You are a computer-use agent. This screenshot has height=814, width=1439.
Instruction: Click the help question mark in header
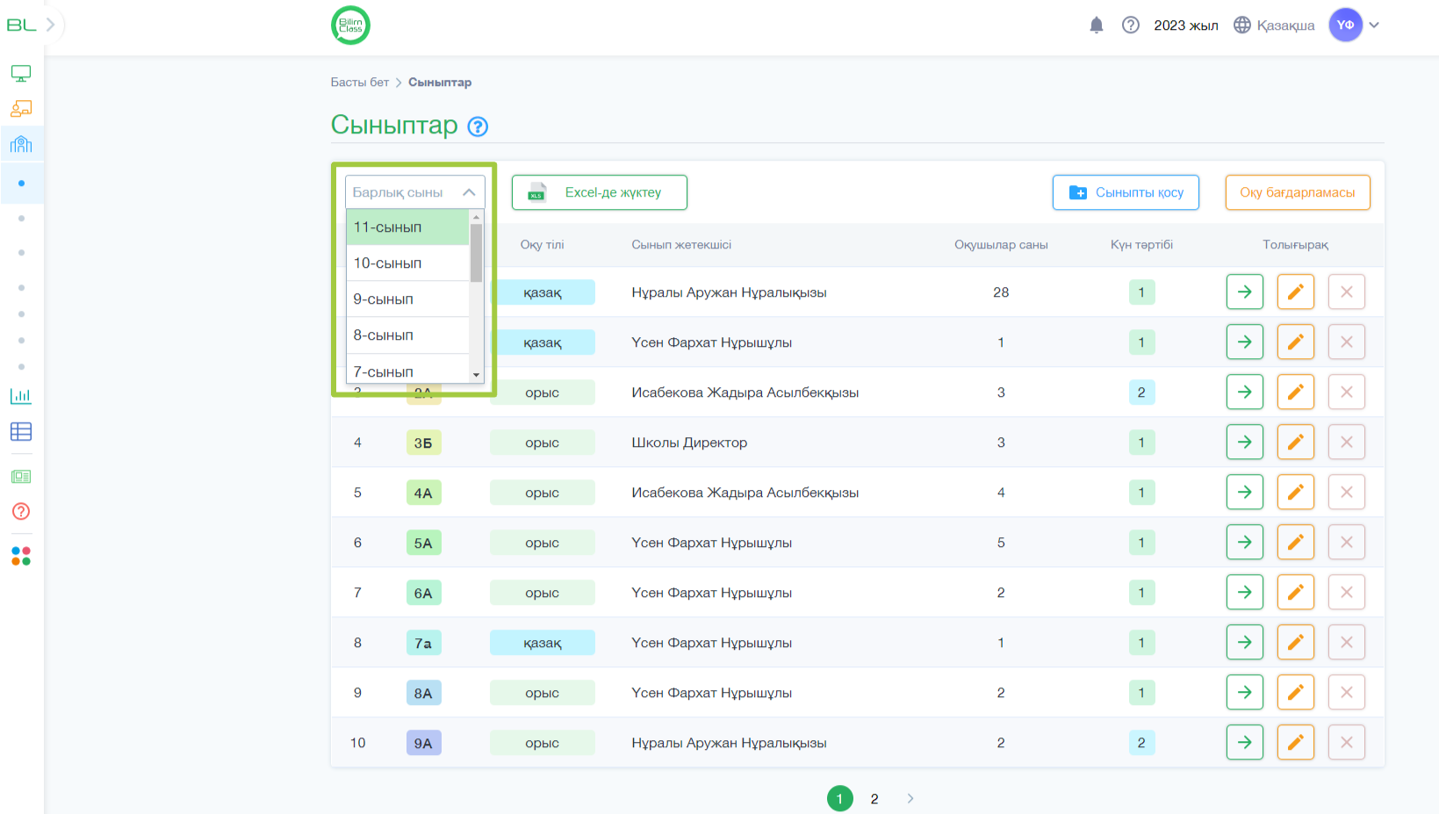[x=1130, y=25]
